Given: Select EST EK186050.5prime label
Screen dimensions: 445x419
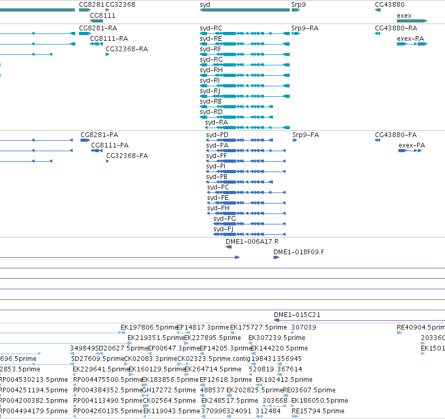Looking at the screenshot, I should point(320,401).
